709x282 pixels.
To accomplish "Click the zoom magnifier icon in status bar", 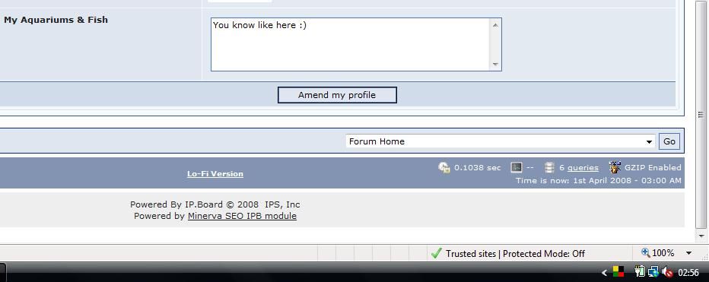I will coord(646,252).
